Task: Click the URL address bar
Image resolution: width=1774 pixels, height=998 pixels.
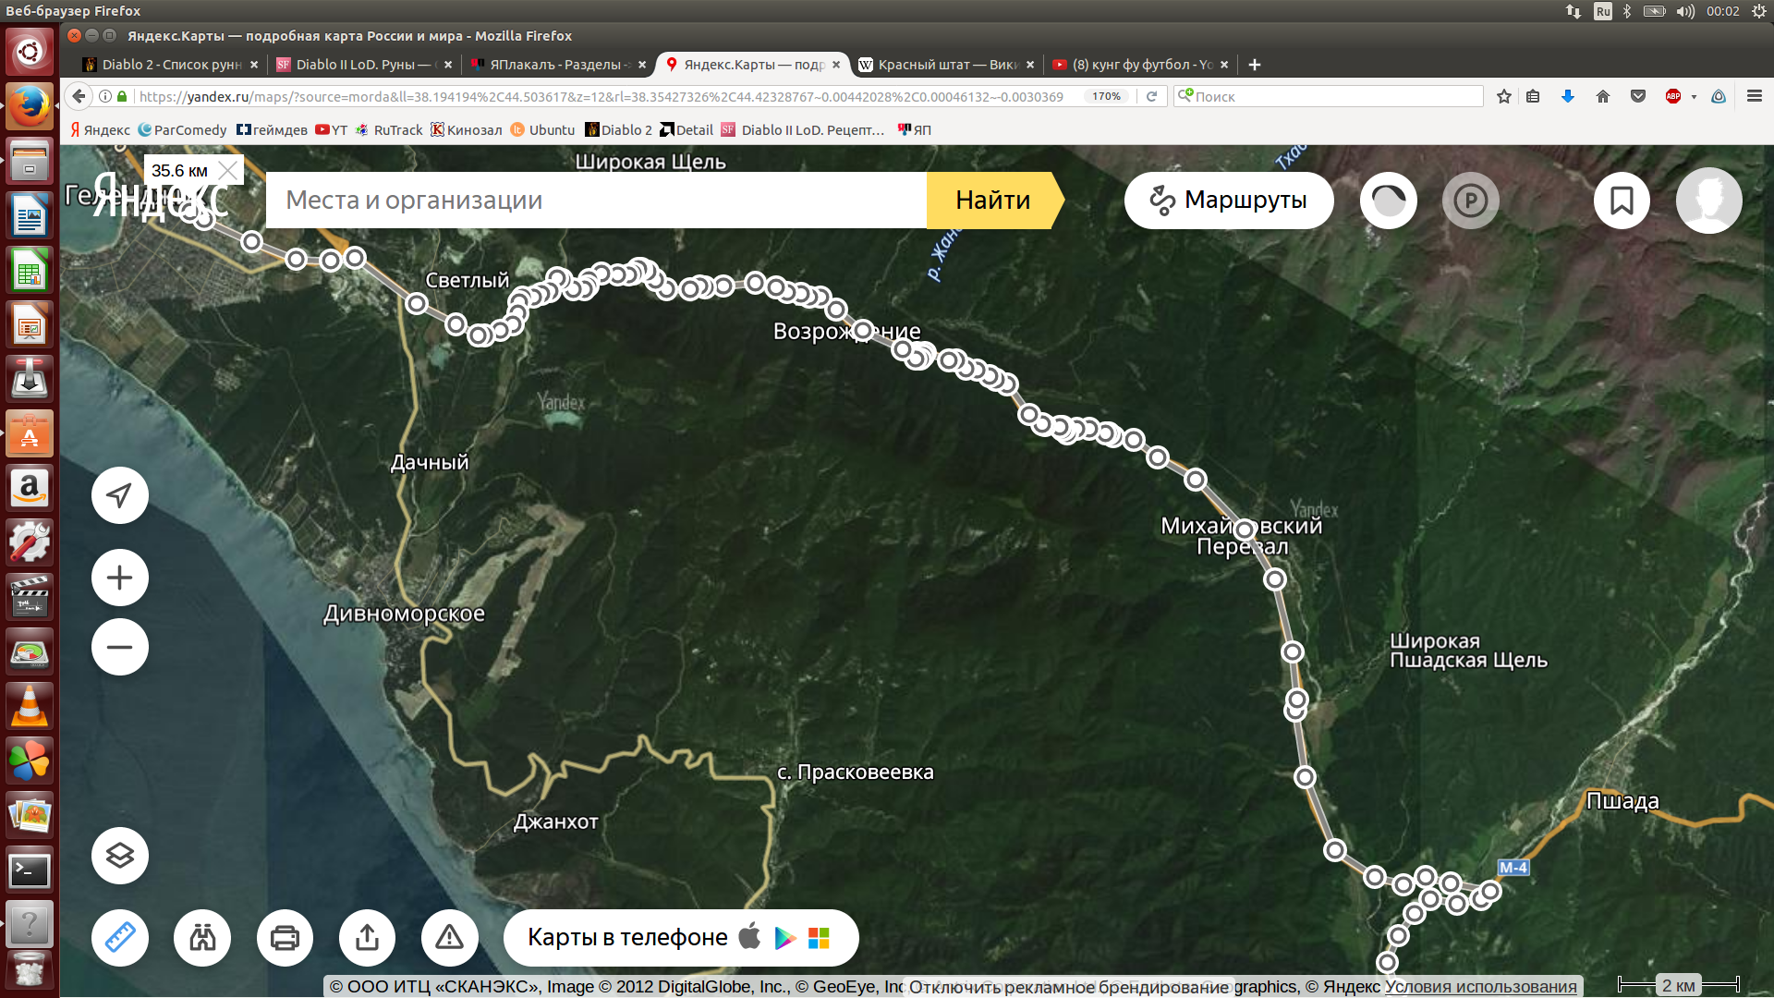Action: tap(601, 96)
